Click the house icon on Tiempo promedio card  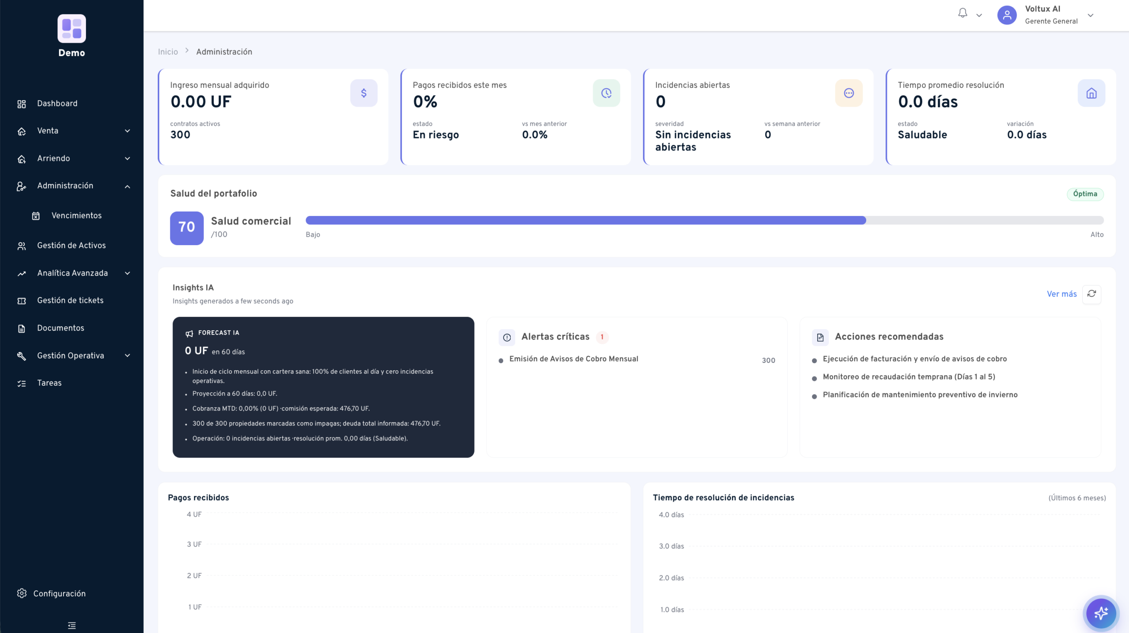(x=1092, y=93)
